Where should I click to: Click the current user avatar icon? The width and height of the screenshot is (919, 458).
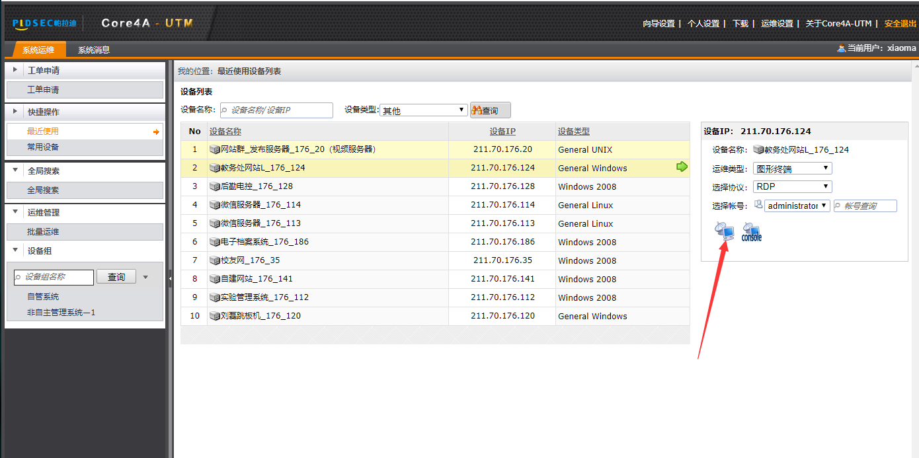842,48
